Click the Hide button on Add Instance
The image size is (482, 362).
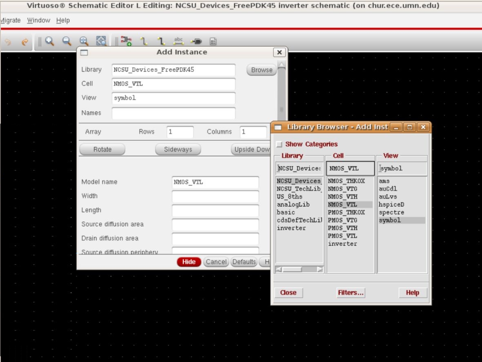pyautogui.click(x=189, y=262)
